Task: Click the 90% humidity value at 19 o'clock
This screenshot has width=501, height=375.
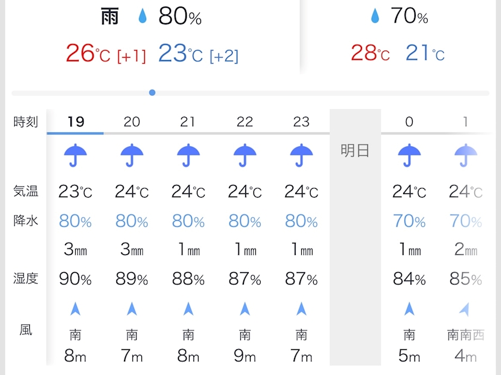Action: tap(75, 278)
